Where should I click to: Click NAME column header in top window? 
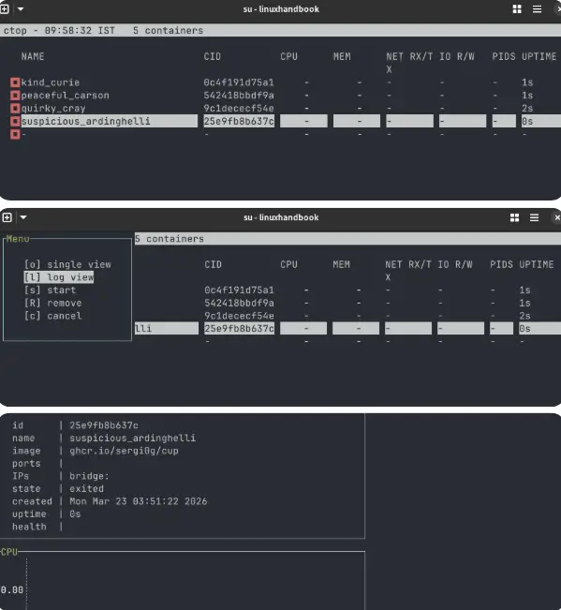[x=33, y=57]
